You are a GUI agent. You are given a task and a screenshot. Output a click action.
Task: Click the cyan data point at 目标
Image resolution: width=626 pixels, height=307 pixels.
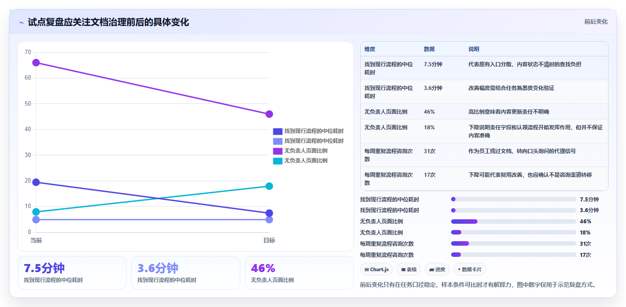[x=269, y=186]
